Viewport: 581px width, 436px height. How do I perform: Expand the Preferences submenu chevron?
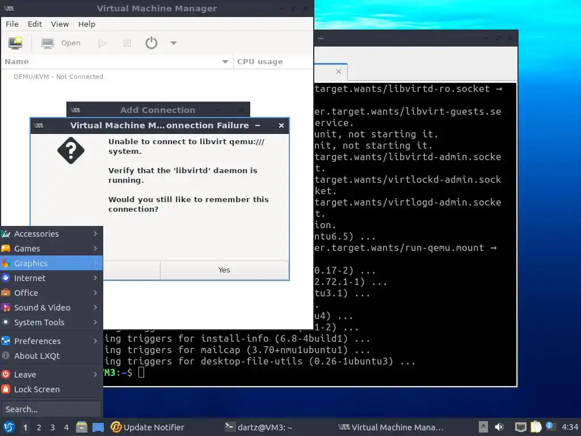coord(95,341)
